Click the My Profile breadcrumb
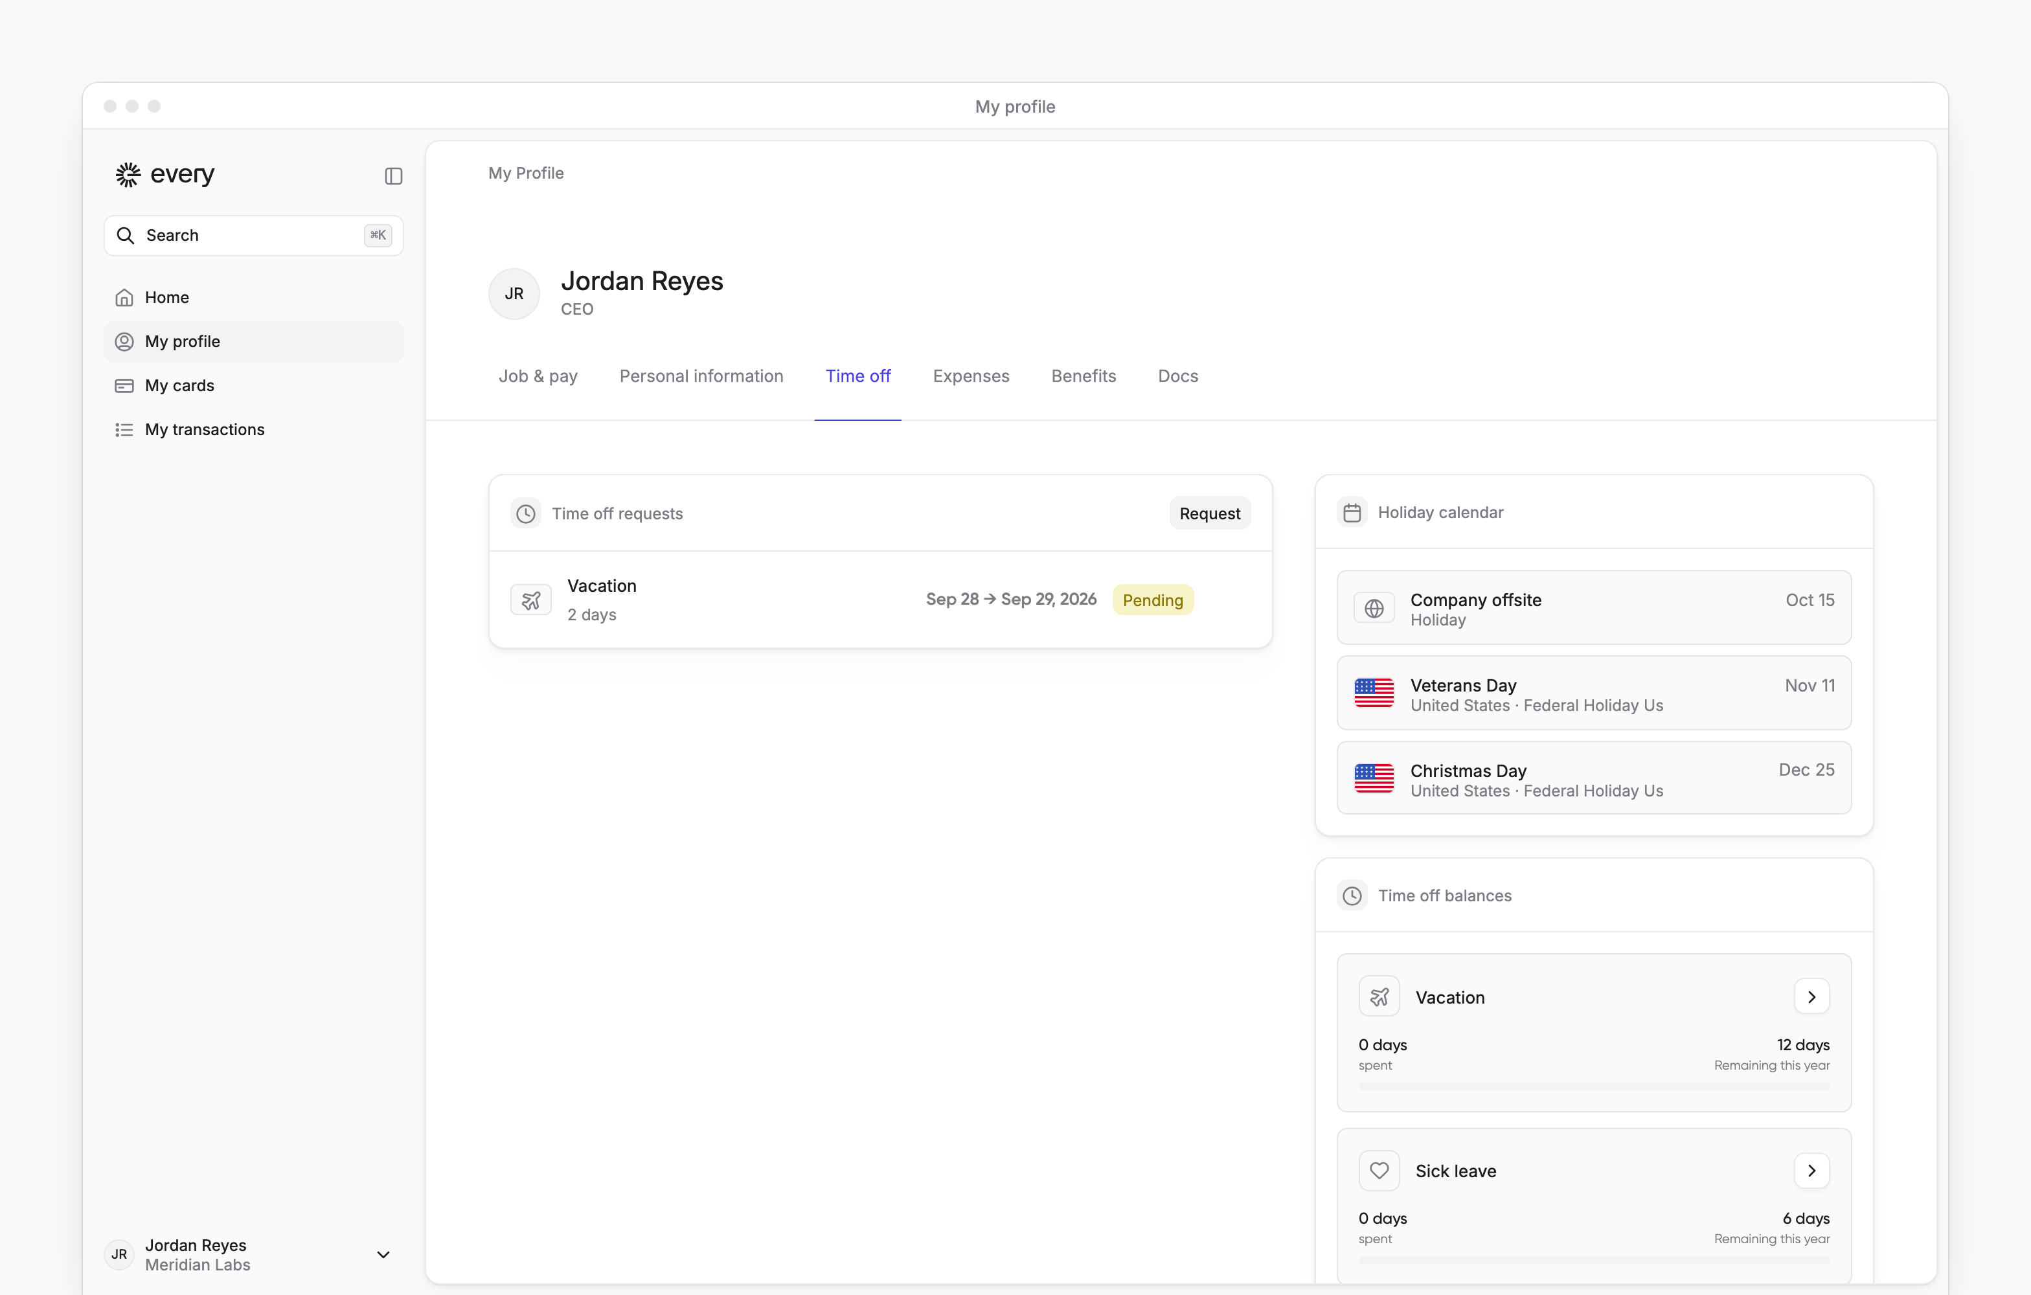The height and width of the screenshot is (1295, 2031). click(525, 173)
